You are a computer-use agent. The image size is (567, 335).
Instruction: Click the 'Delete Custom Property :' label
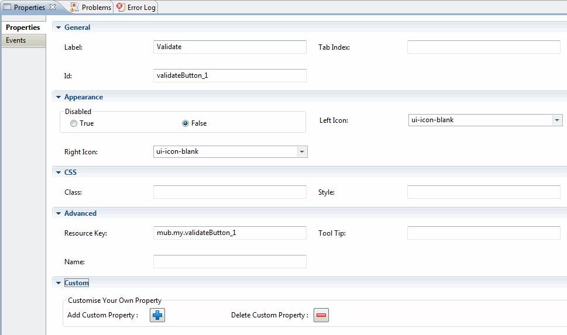click(x=270, y=315)
